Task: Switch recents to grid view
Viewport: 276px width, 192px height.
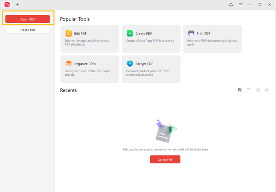Action: tap(258, 90)
